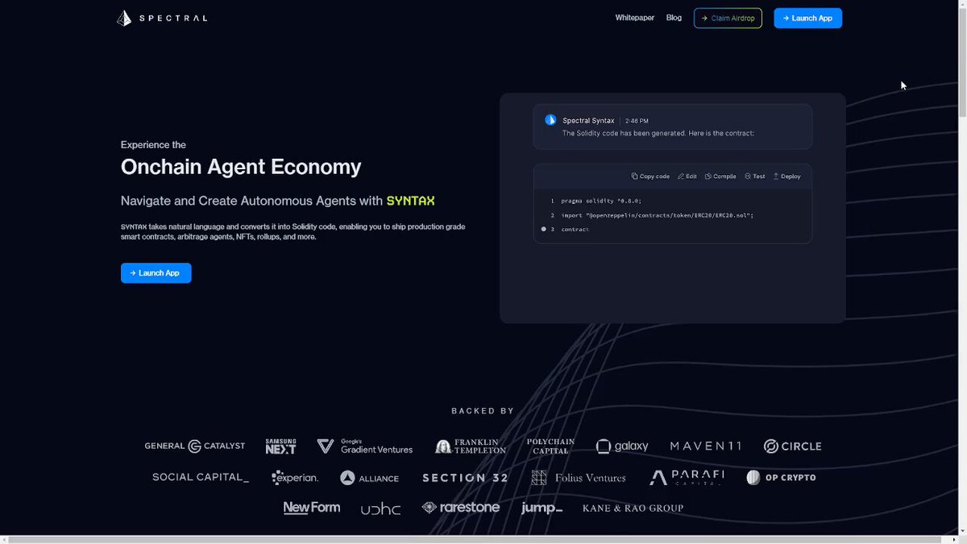Click the Launch App button below the description

[x=156, y=272]
